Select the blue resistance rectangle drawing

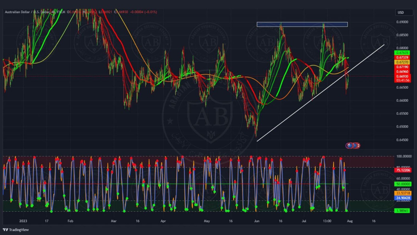coord(302,25)
